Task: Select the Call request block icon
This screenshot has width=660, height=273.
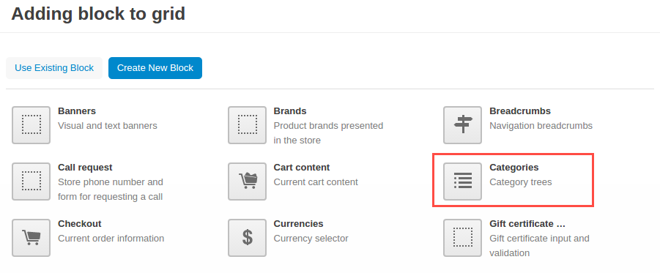Action: [31, 182]
